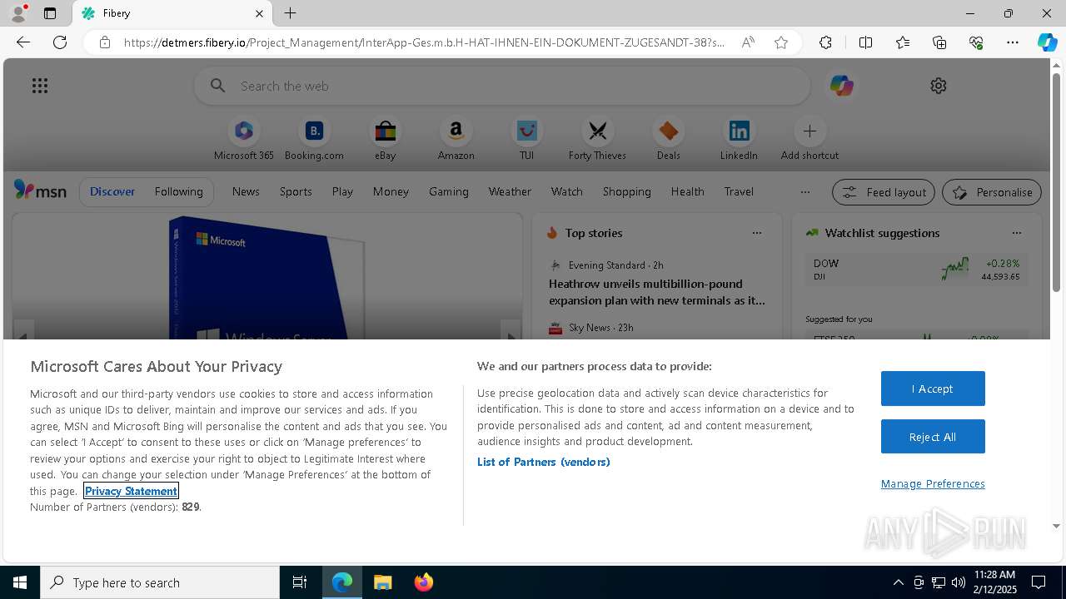Focus the Search the web field

[x=502, y=86]
